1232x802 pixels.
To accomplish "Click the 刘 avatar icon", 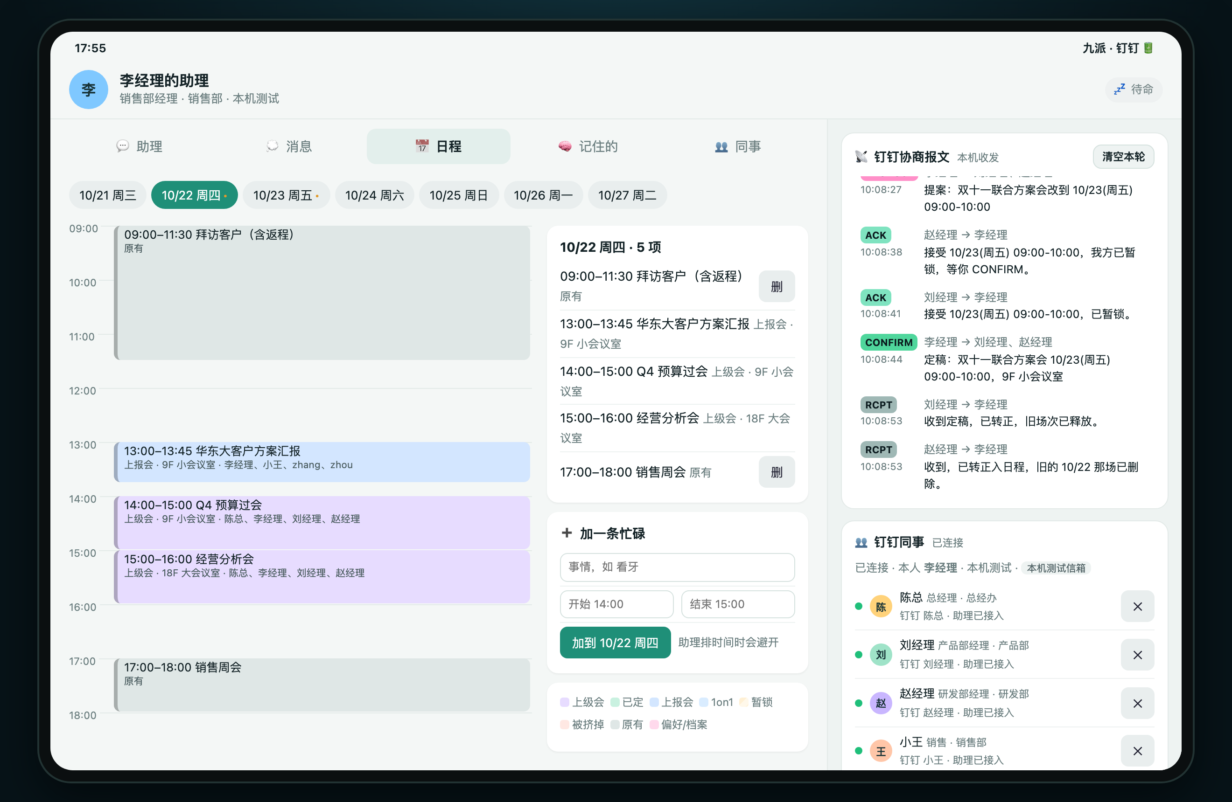I will point(881,655).
